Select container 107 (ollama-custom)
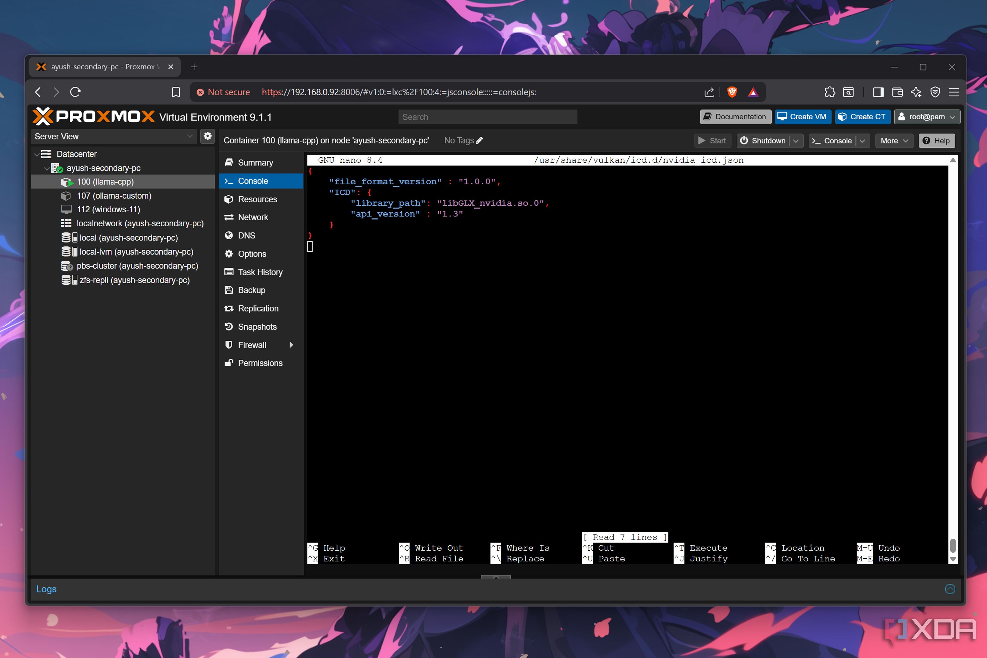The image size is (987, 658). [x=123, y=196]
